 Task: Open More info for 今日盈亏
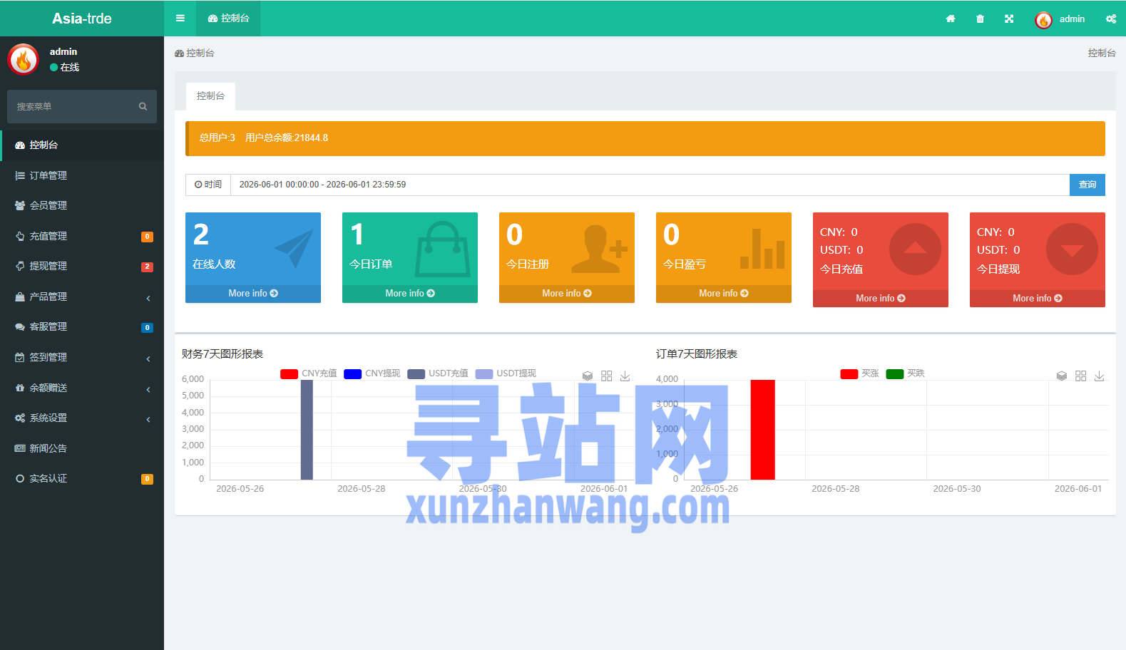click(x=724, y=294)
